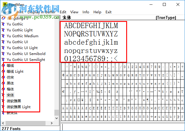Click the 277 Fonts status text

[x=11, y=129]
